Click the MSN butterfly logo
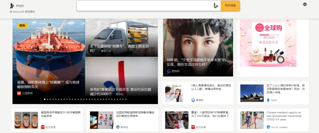This screenshot has width=319, height=133. coord(12,6)
